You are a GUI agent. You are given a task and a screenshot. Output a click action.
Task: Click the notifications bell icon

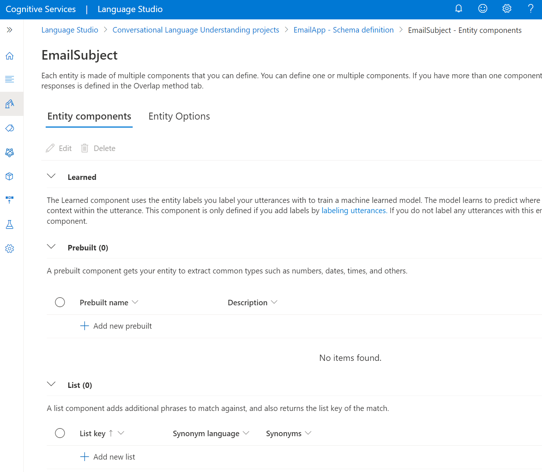459,9
